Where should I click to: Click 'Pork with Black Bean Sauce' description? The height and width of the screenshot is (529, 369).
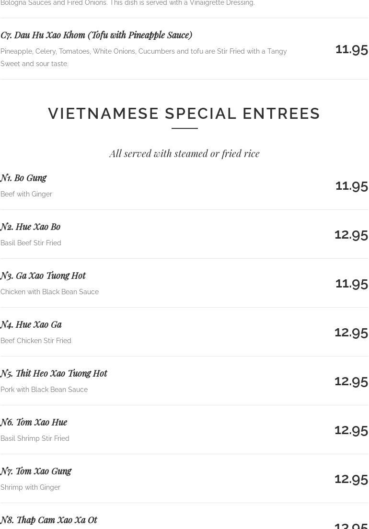(44, 390)
